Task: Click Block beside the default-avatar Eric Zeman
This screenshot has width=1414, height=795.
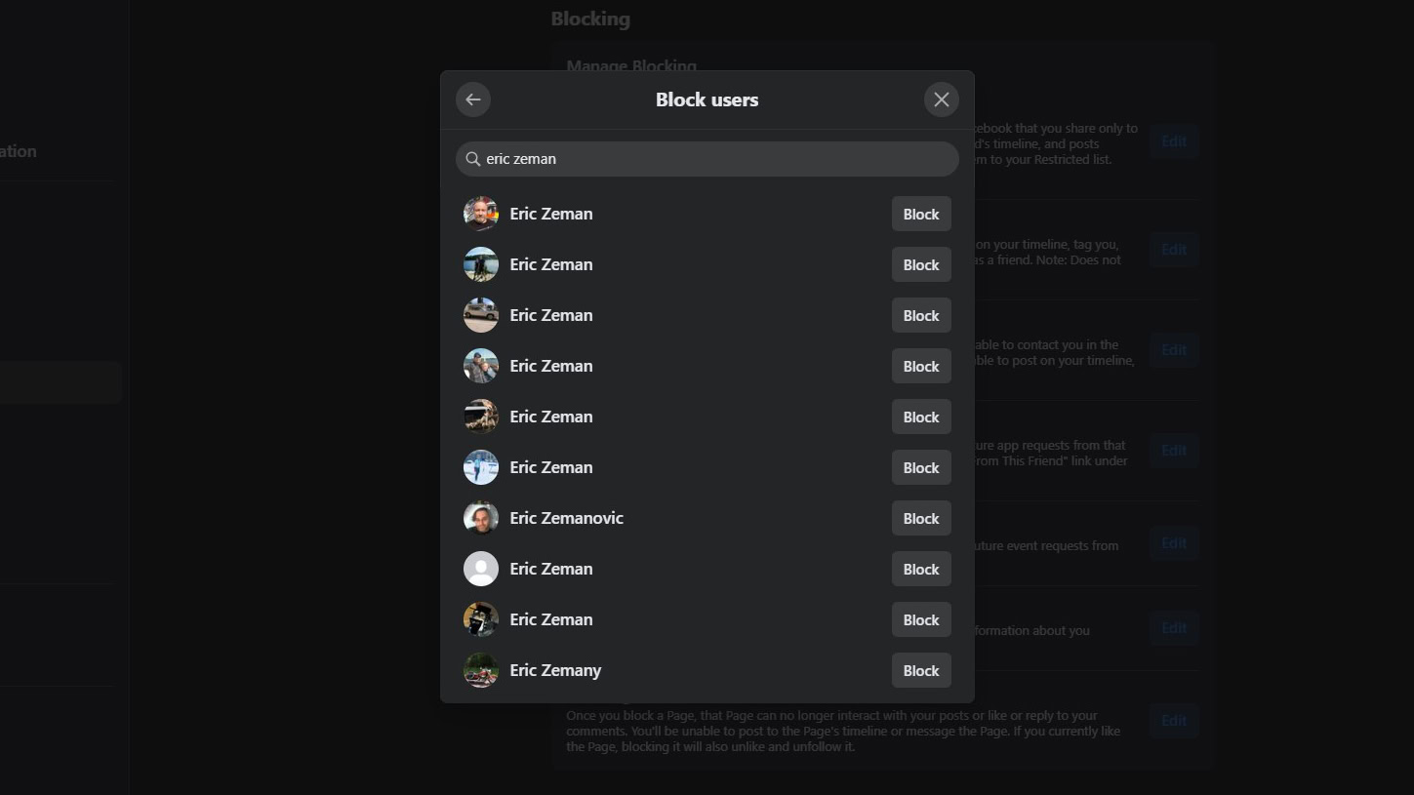Action: [920, 570]
